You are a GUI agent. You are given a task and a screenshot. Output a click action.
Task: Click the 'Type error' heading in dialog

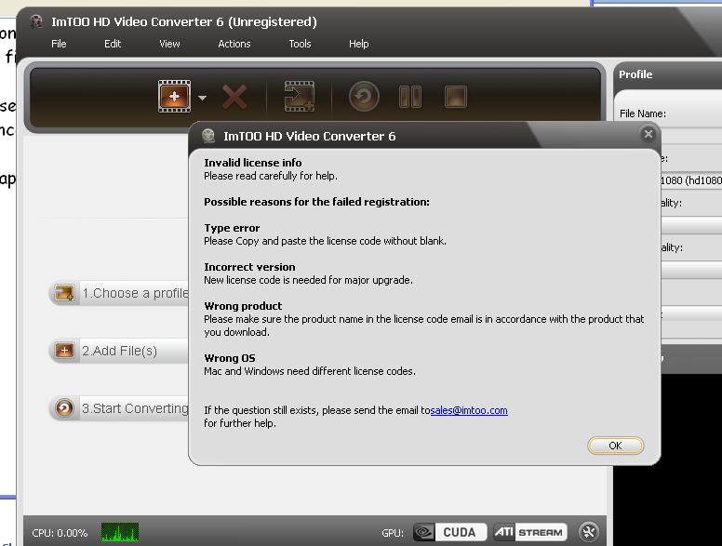tap(232, 228)
